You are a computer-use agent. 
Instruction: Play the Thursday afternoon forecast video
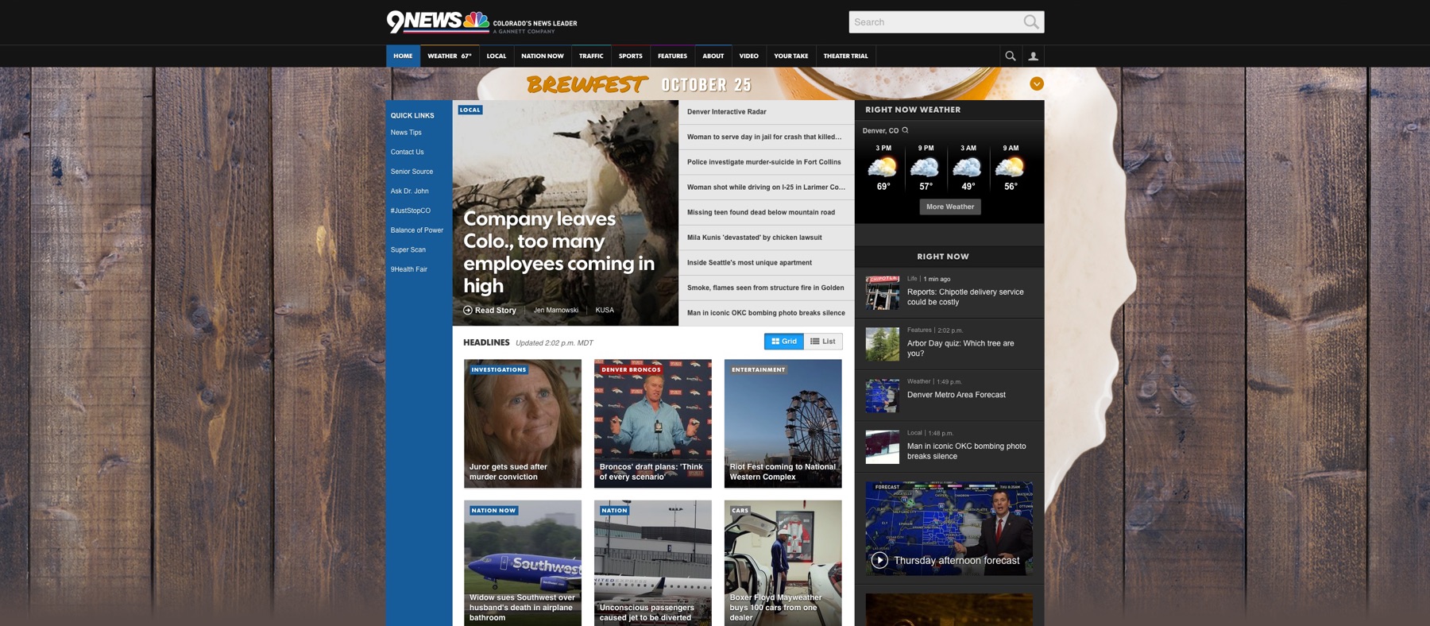coord(879,560)
